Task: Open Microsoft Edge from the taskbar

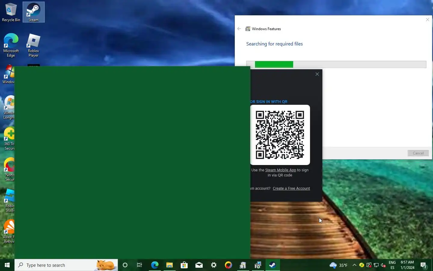Action: pos(155,265)
